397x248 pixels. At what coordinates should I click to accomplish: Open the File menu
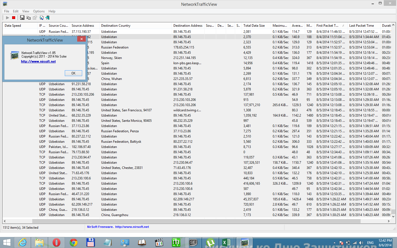[x=7, y=11]
